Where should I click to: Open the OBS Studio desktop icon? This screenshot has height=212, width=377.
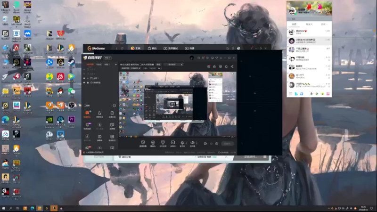(x=72, y=107)
